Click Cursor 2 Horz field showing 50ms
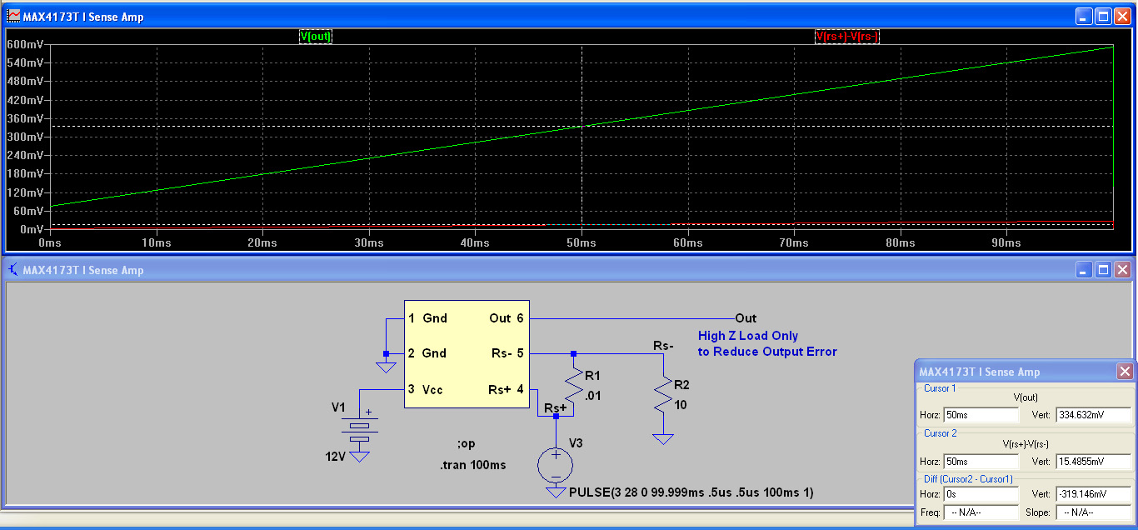1138x530 pixels. tap(981, 462)
